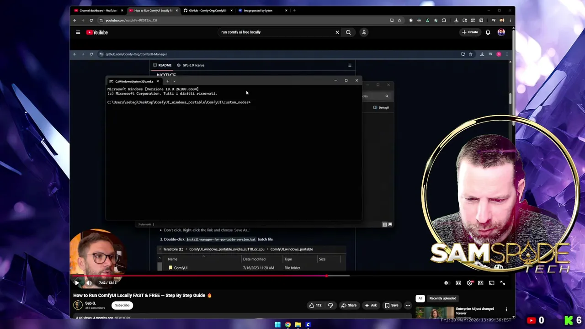Viewport: 585px width, 329px height.
Task: Open Enterprise AI just changed forever video
Action: [x=475, y=311]
